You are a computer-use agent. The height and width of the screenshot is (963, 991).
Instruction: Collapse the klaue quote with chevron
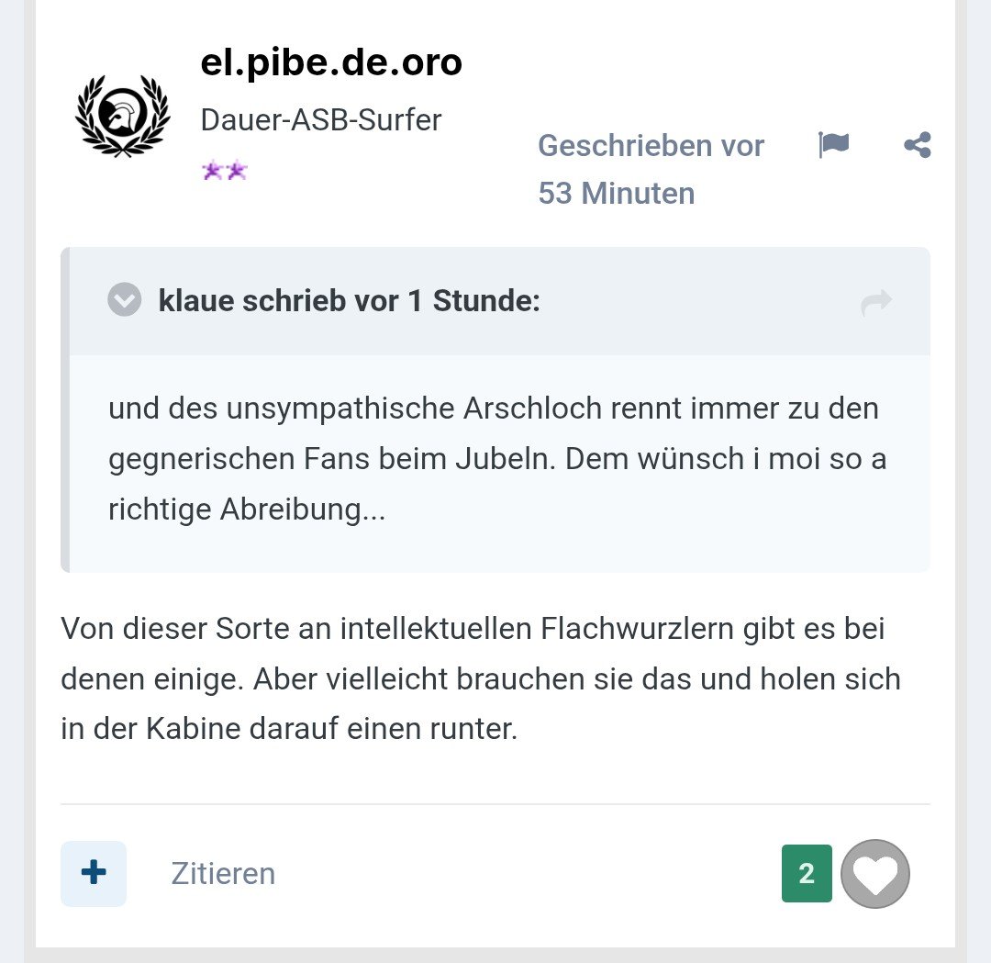click(x=125, y=300)
